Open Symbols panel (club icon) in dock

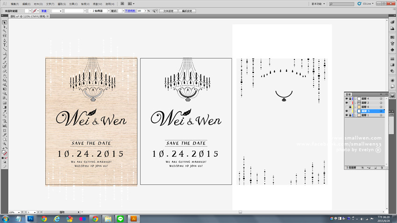point(392,50)
